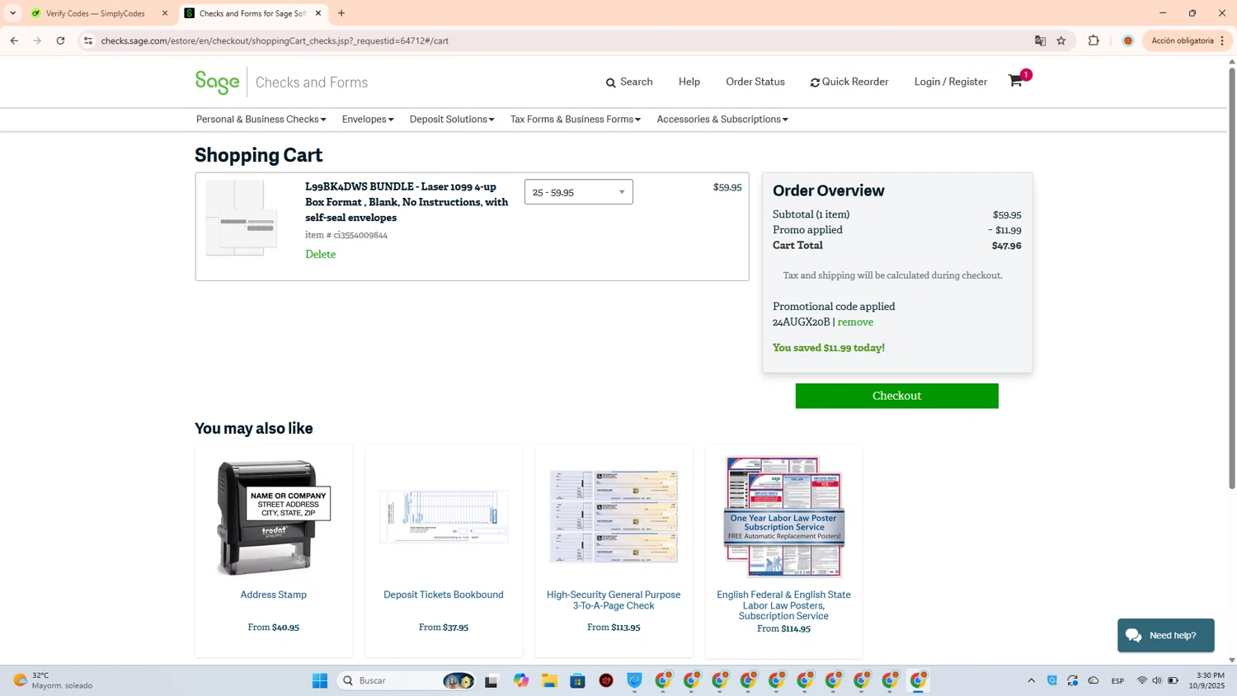Delete the L99BK4DWS bundle from cart
The height and width of the screenshot is (696, 1237).
click(320, 254)
